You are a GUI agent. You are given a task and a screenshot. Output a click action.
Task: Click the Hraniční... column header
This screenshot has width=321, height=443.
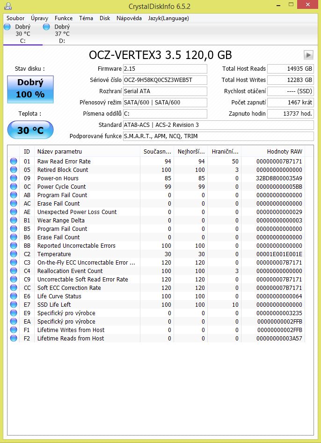click(x=225, y=151)
